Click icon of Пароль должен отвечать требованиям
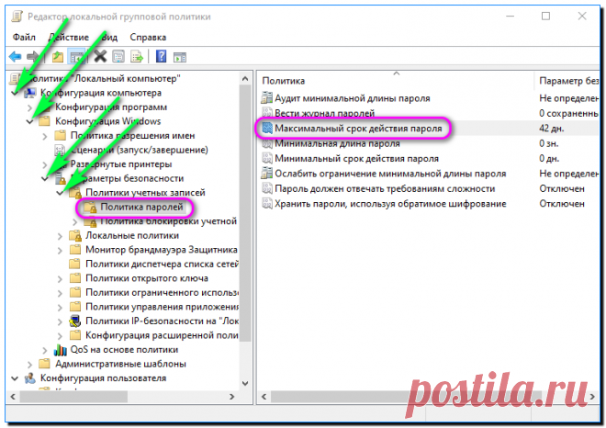The height and width of the screenshot is (428, 606). 266,188
